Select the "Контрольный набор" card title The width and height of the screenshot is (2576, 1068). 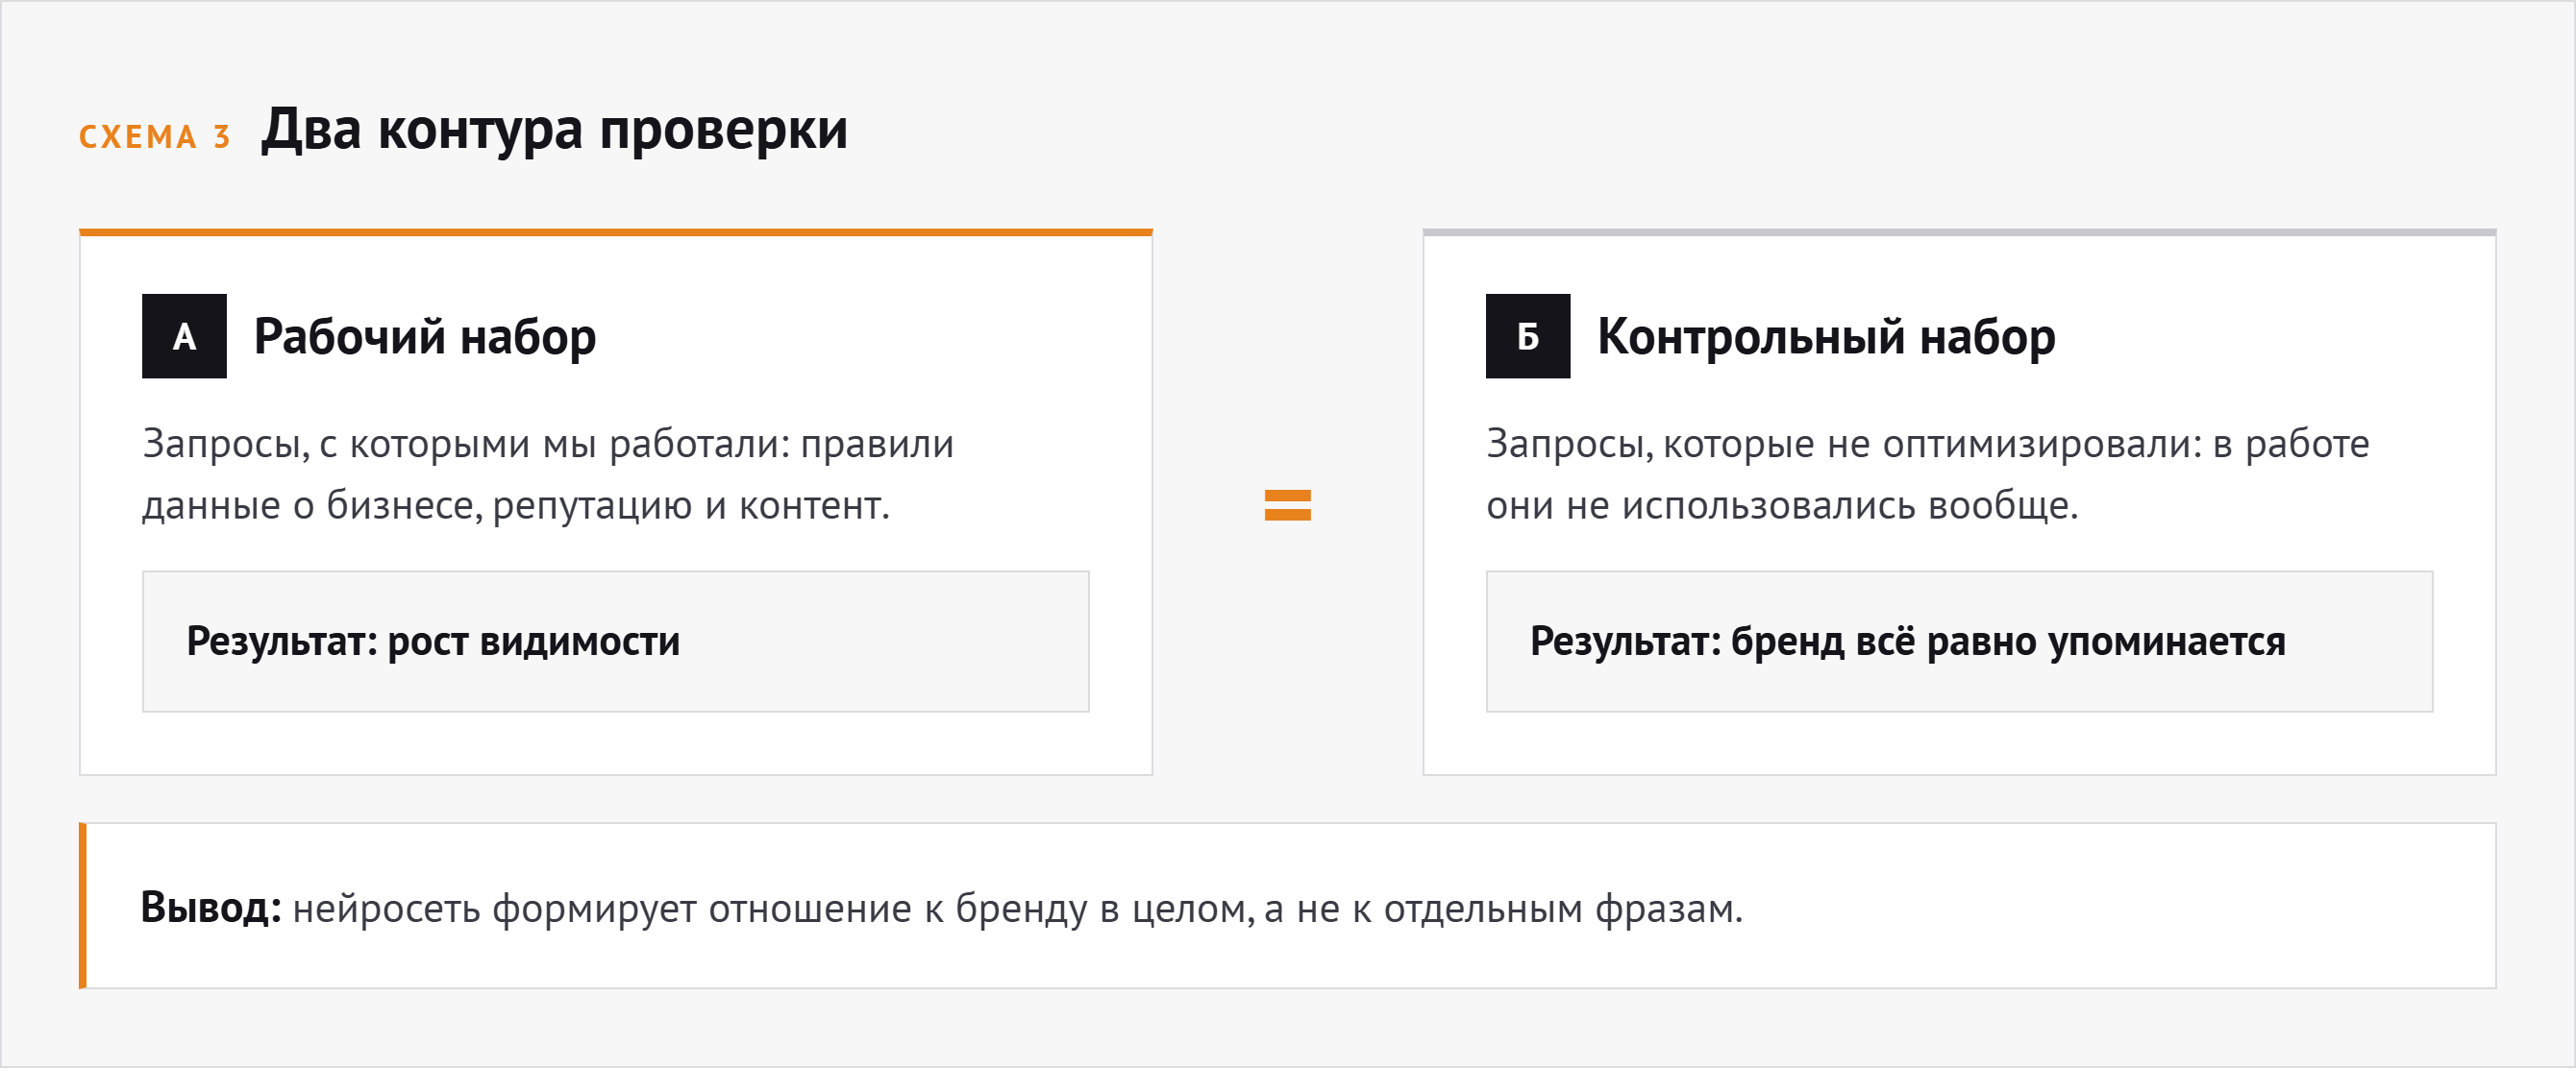(x=1826, y=337)
